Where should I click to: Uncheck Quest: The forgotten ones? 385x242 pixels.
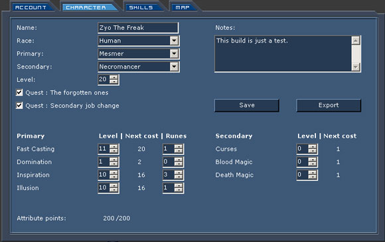pyautogui.click(x=19, y=92)
